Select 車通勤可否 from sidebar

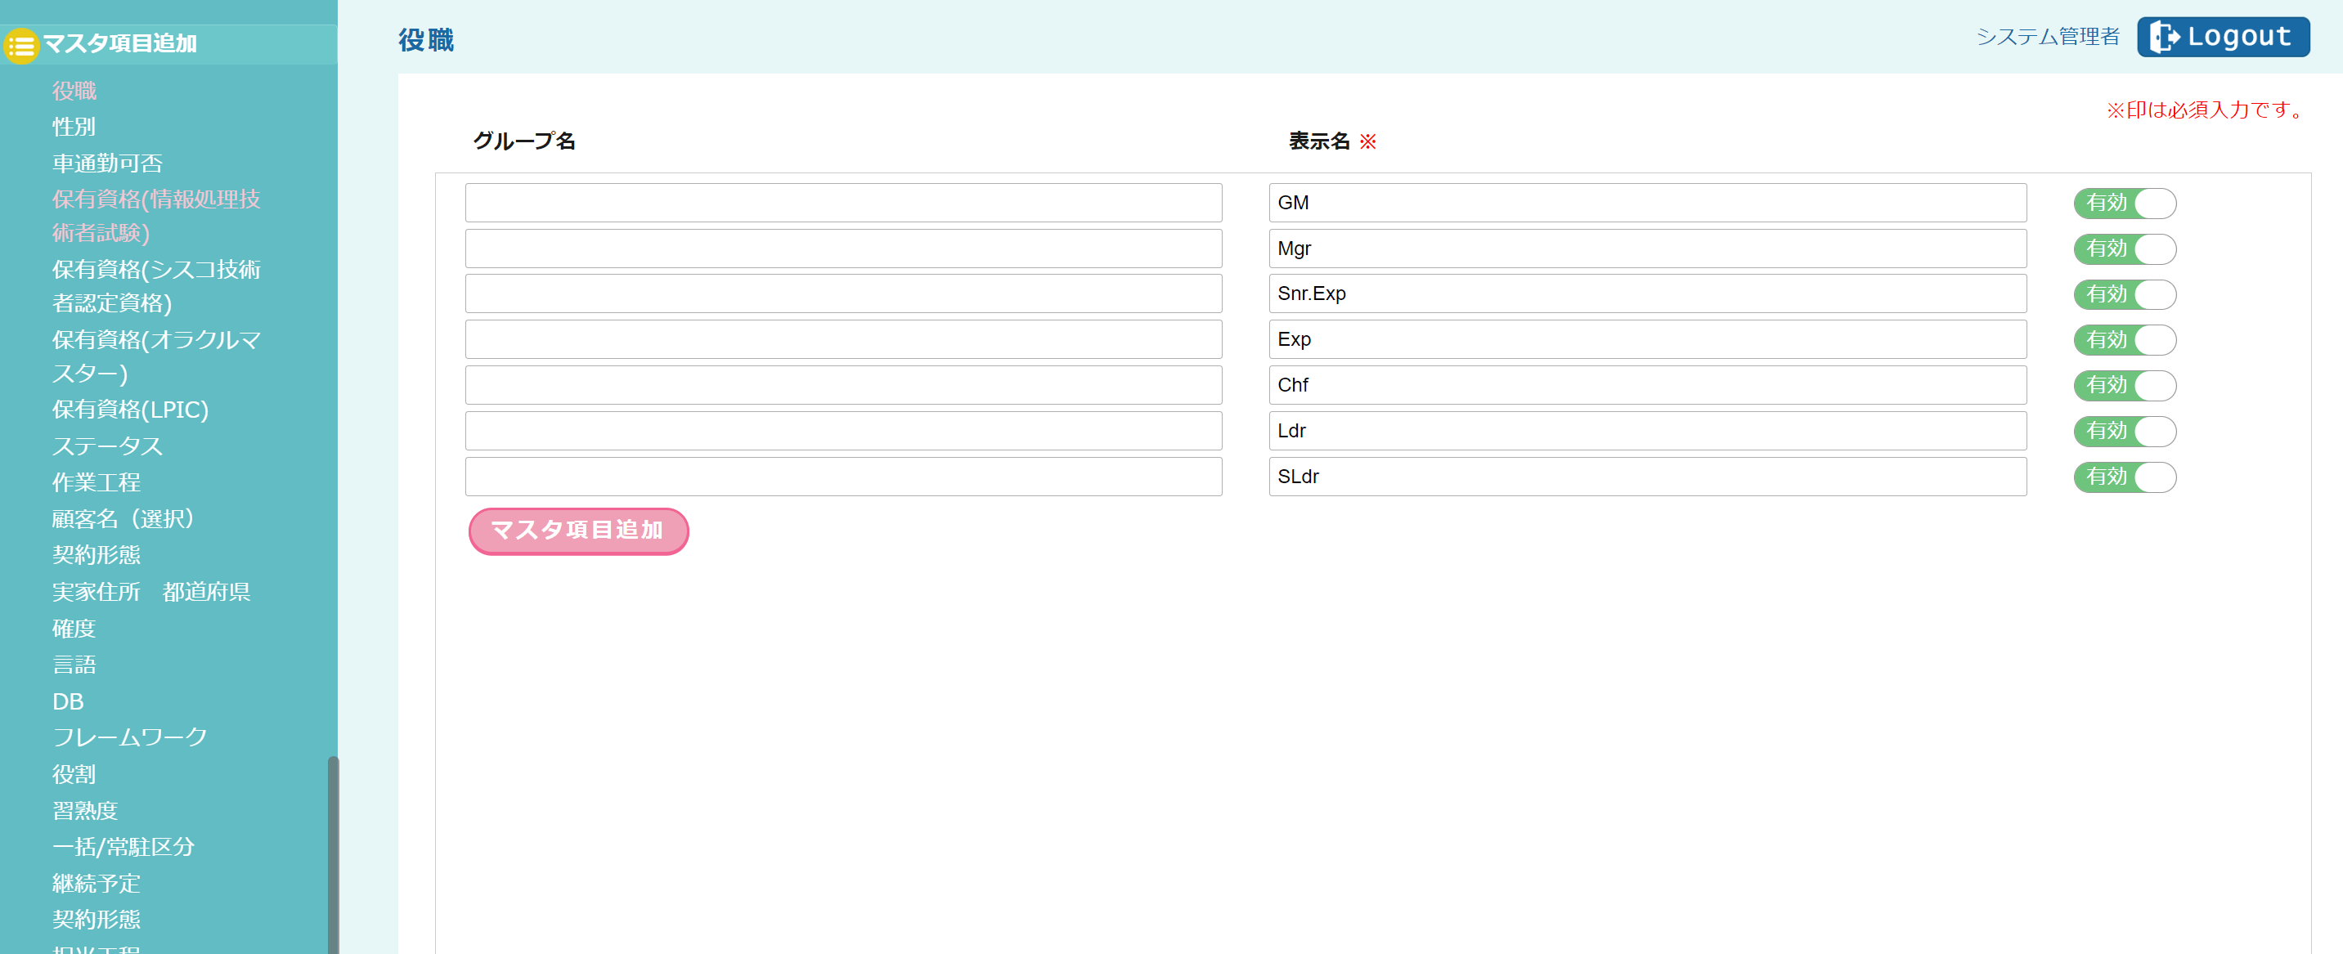click(x=107, y=163)
